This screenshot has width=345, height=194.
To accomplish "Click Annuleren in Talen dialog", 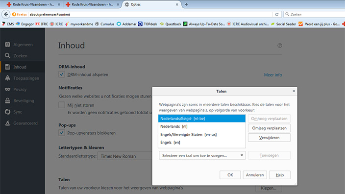I will click(255, 175).
